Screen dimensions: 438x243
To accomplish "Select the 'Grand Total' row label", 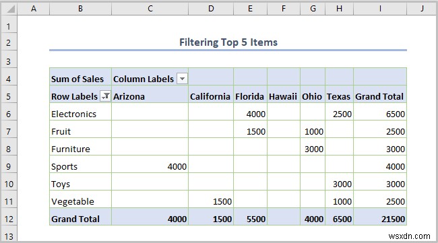I will tap(80, 217).
